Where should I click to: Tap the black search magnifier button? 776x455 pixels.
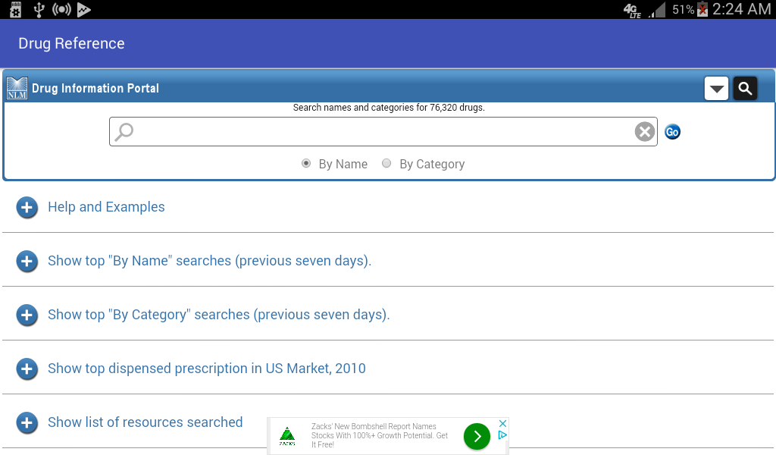[x=746, y=89]
